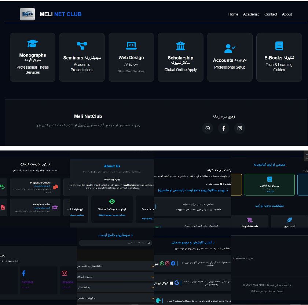The height and width of the screenshot is (305, 308).
Task: Open the Home menu item
Action: (233, 14)
